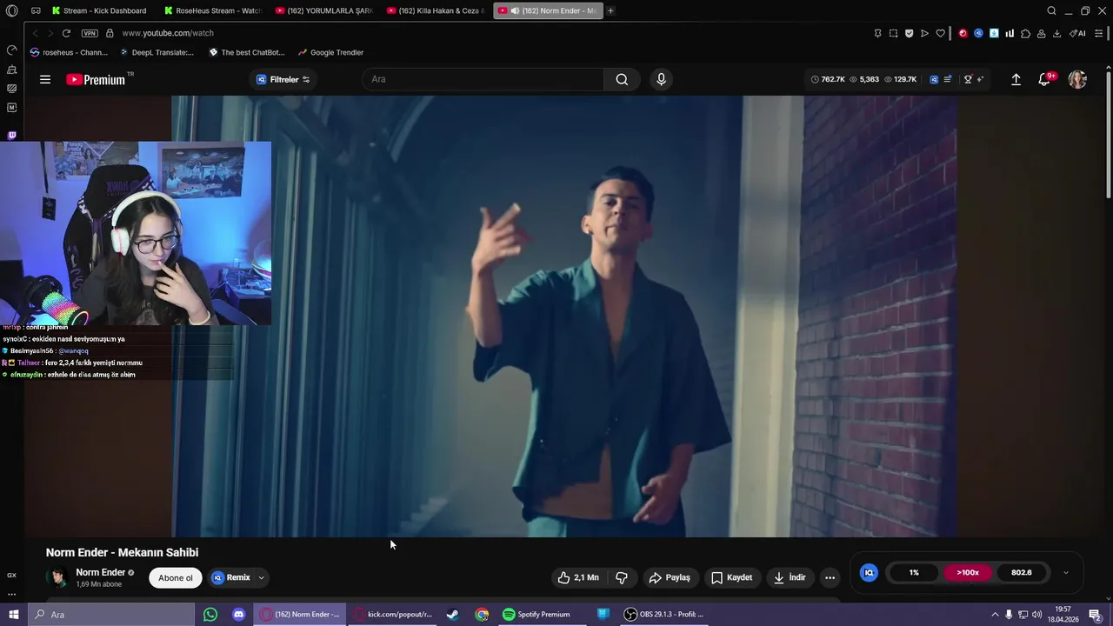Dislike the video with thumbs down
This screenshot has width=1113, height=626.
coord(622,577)
